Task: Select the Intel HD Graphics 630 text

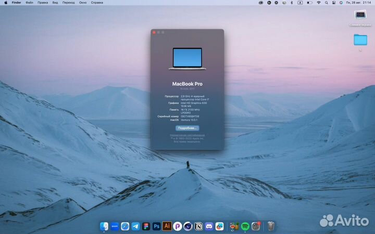Action: 194,103
